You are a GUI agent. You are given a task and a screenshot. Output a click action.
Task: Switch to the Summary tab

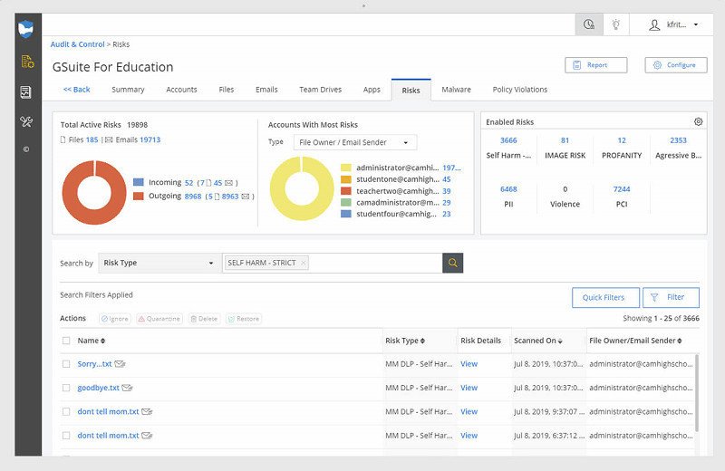click(128, 90)
